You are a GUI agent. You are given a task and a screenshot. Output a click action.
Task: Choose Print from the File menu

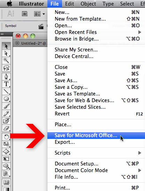(96, 188)
